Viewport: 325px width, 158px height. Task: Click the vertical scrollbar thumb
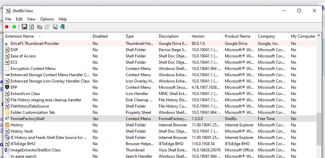coord(319,129)
